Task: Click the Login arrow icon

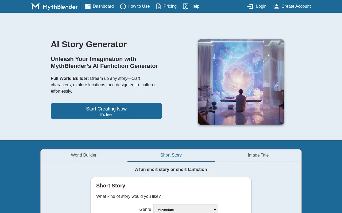Action: click(x=250, y=6)
